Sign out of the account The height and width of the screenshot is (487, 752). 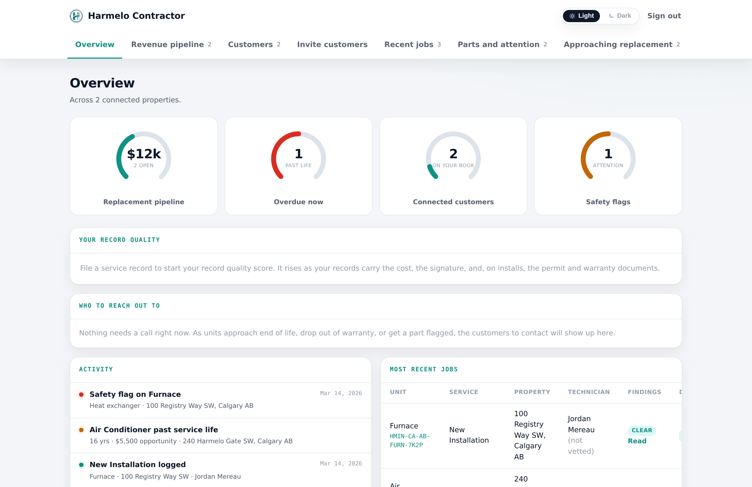click(x=664, y=16)
